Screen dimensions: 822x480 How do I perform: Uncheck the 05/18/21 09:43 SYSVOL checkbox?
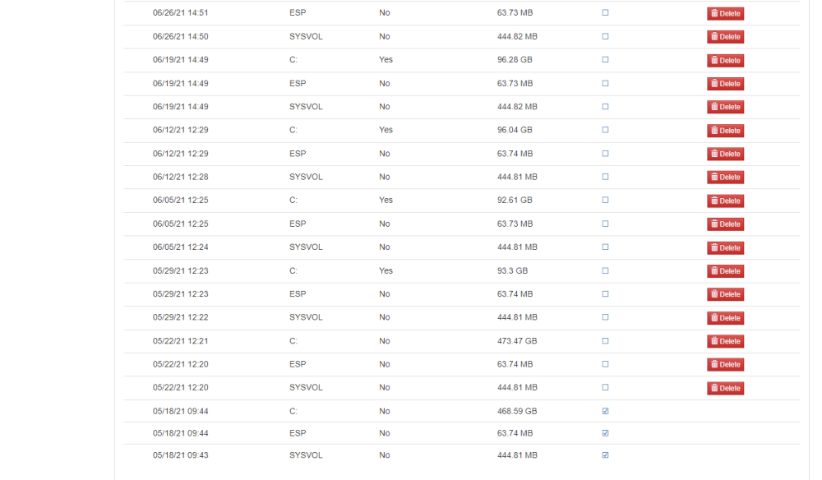605,455
